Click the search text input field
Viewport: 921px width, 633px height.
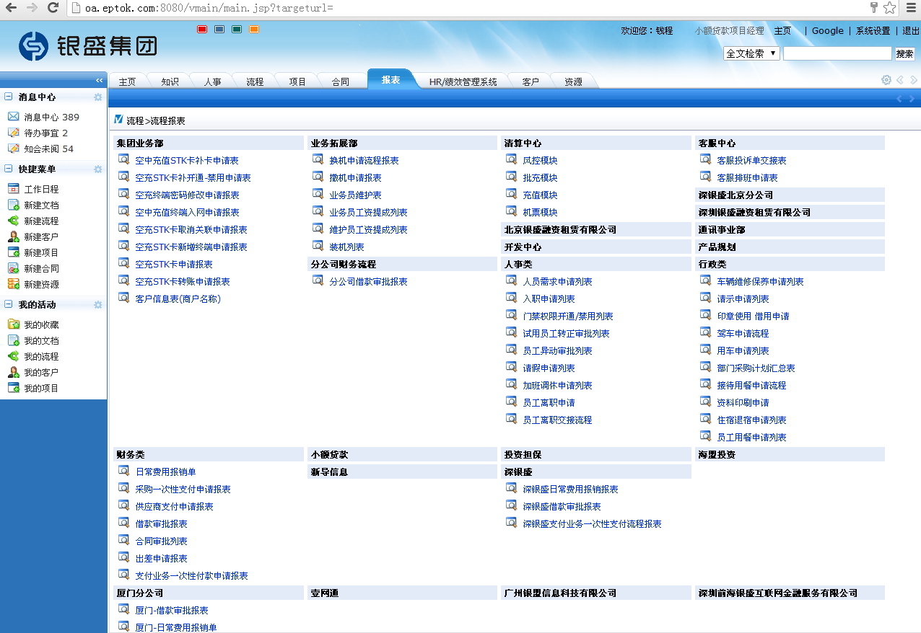(x=837, y=53)
